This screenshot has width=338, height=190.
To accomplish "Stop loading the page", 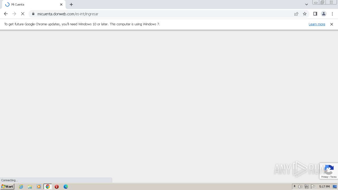I will 23,14.
